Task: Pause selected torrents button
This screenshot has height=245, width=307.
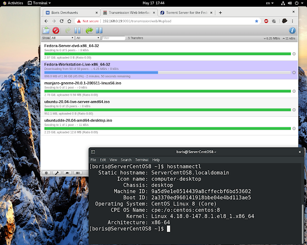Action: [78, 31]
